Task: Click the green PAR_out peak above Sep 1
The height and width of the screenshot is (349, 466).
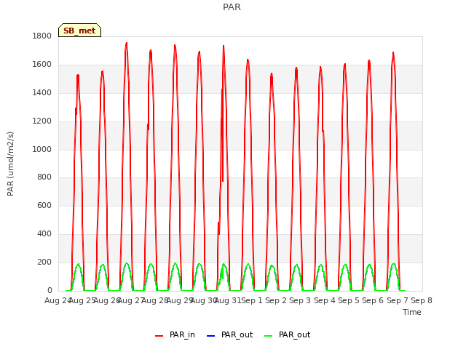Action: point(248,264)
